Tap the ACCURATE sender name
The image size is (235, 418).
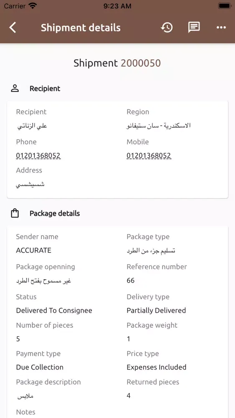point(33,250)
